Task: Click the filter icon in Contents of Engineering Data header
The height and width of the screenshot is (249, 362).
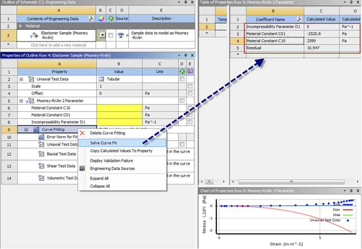Action: tap(91, 18)
